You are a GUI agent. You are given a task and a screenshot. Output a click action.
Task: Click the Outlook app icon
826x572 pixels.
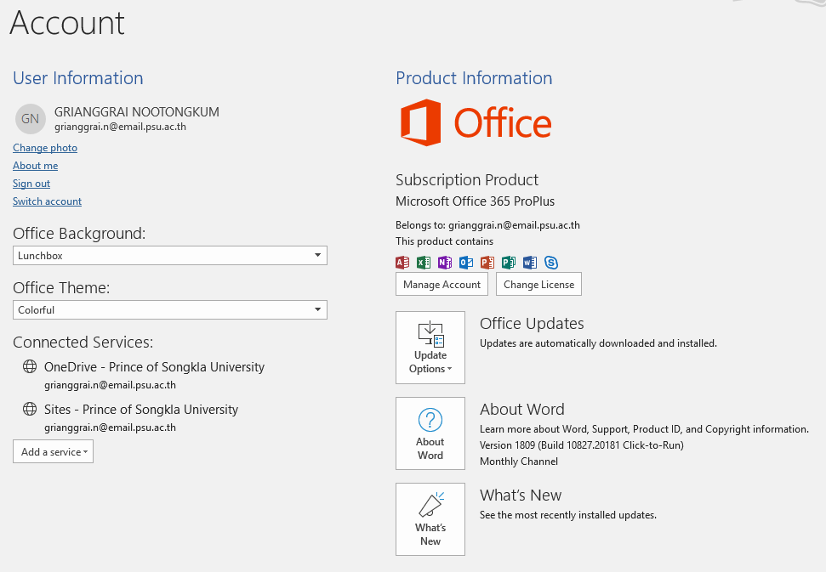tap(466, 262)
